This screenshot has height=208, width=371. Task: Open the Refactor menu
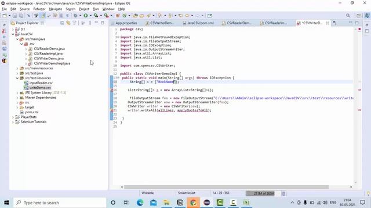click(39, 9)
